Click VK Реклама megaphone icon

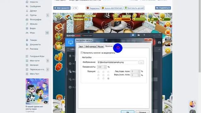click(x=27, y=49)
